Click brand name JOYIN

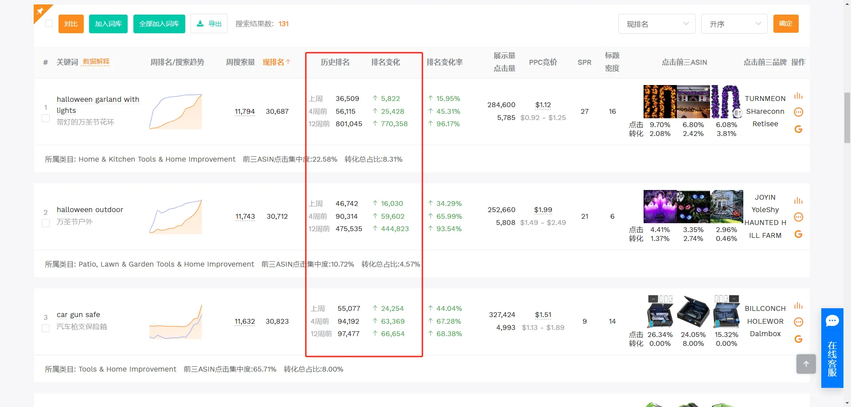coord(765,198)
